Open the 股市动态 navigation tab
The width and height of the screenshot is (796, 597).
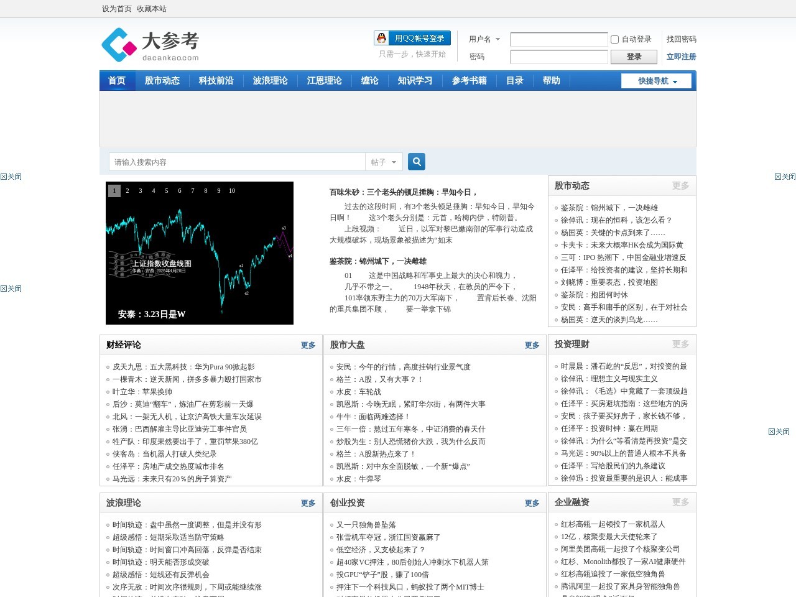point(162,81)
